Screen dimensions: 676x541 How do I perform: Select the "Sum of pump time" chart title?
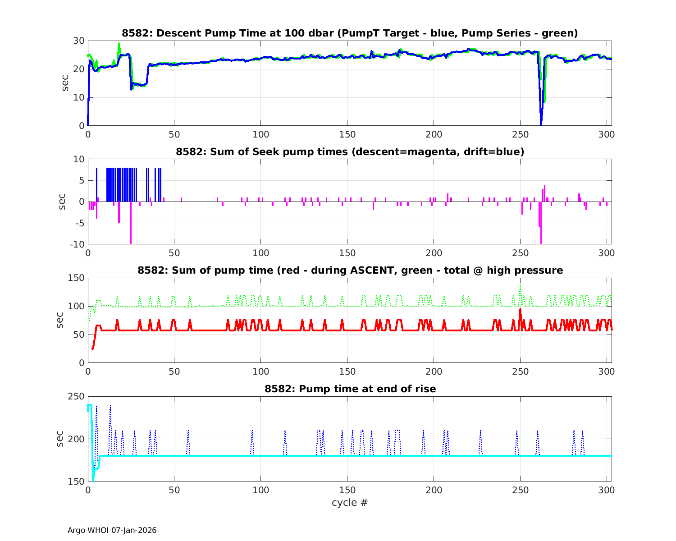[x=350, y=270]
